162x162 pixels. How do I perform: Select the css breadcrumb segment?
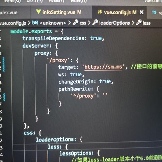[x=83, y=23]
